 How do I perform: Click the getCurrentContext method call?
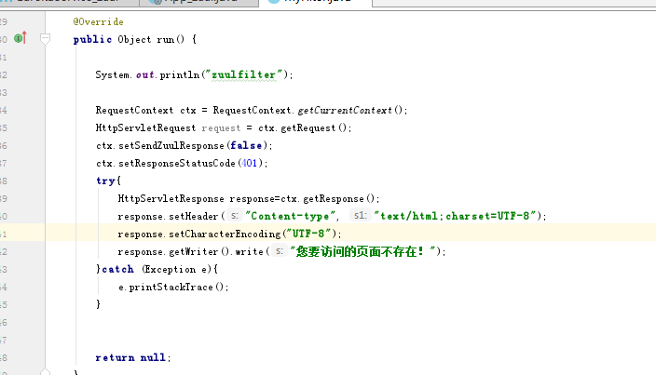tap(345, 110)
